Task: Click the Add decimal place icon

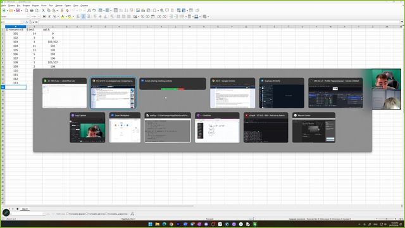Action: (x=159, y=16)
